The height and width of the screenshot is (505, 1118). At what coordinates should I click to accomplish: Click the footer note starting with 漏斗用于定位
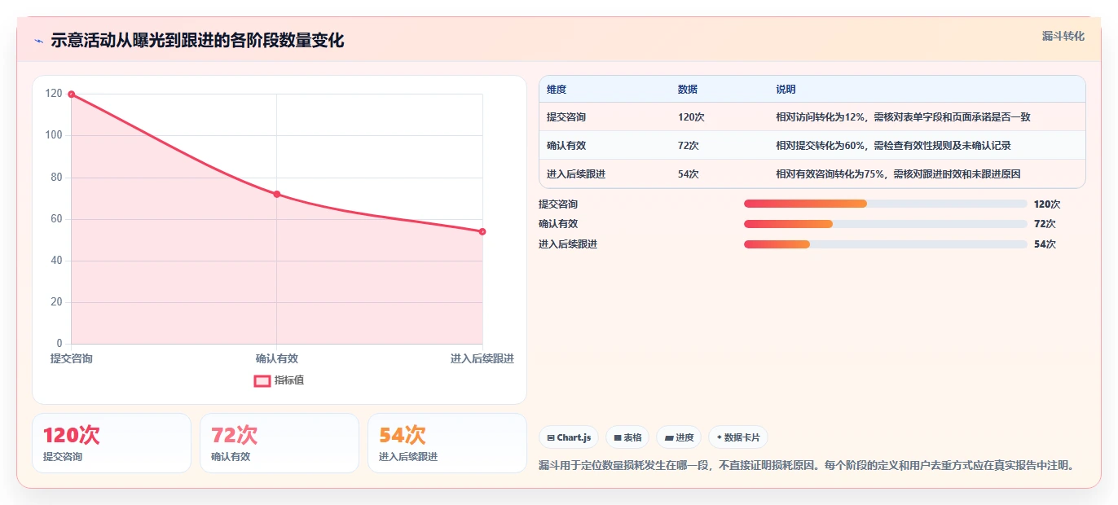(x=807, y=466)
